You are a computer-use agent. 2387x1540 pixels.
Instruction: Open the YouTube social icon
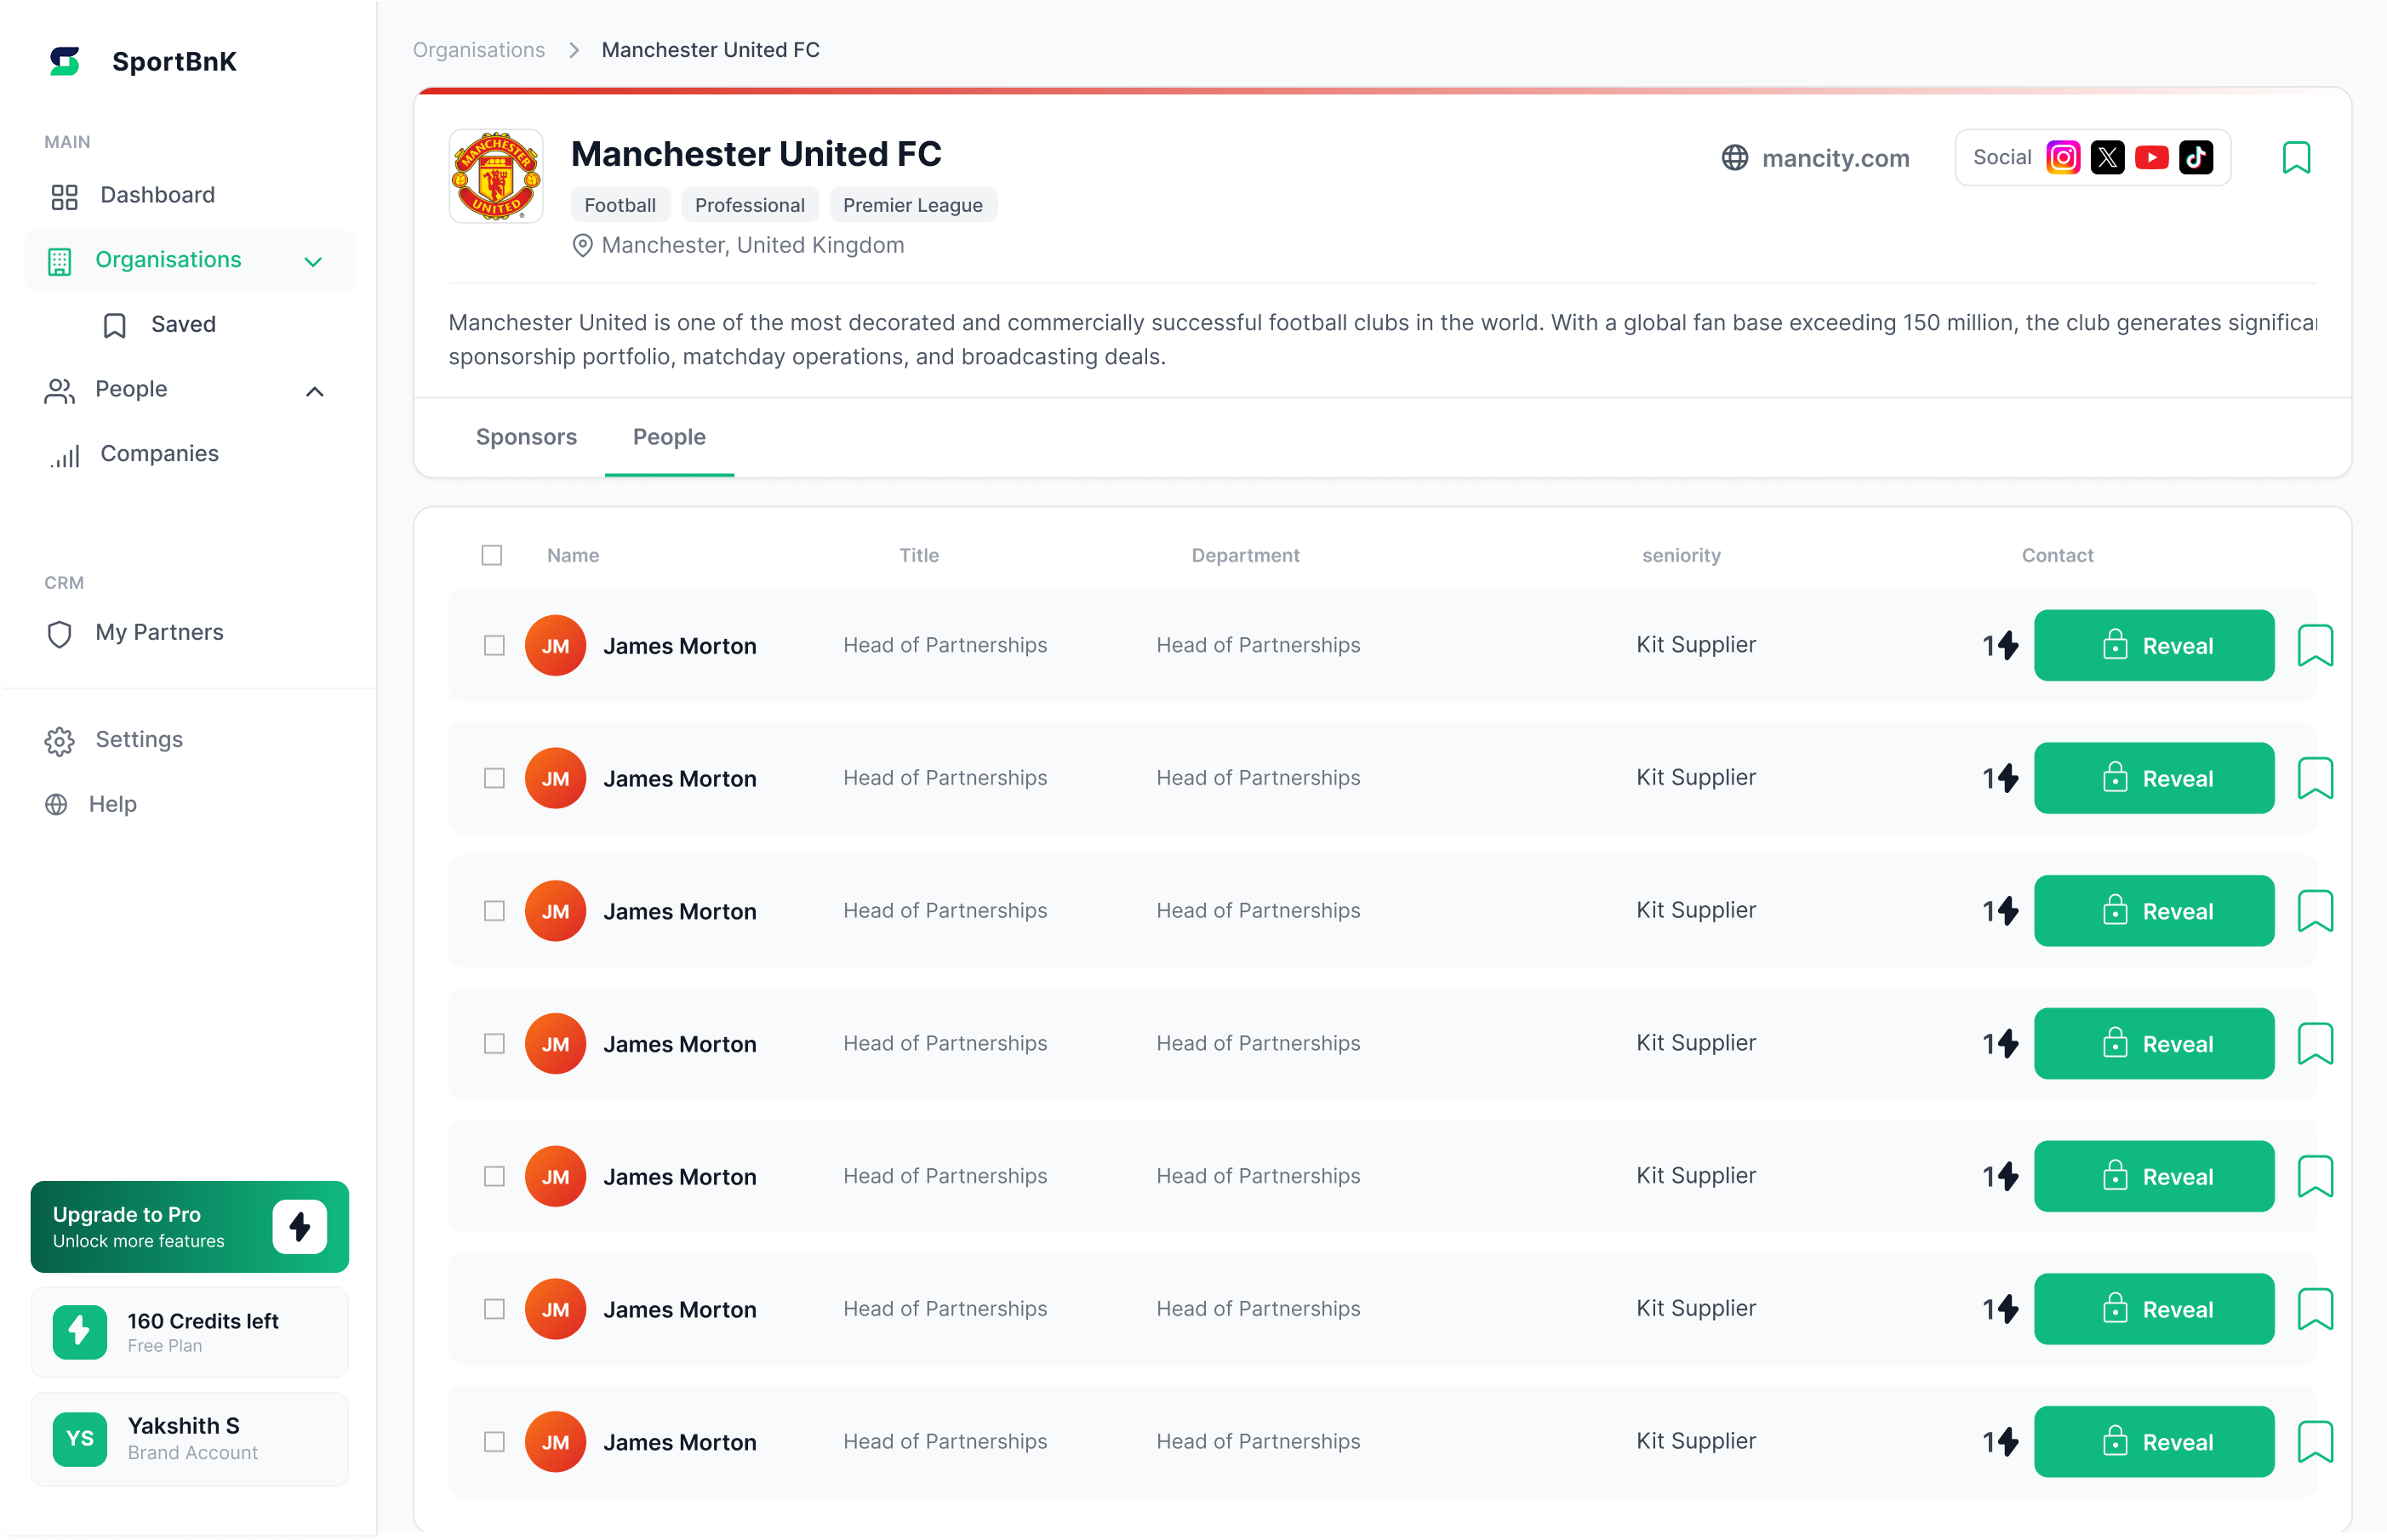coord(2151,157)
